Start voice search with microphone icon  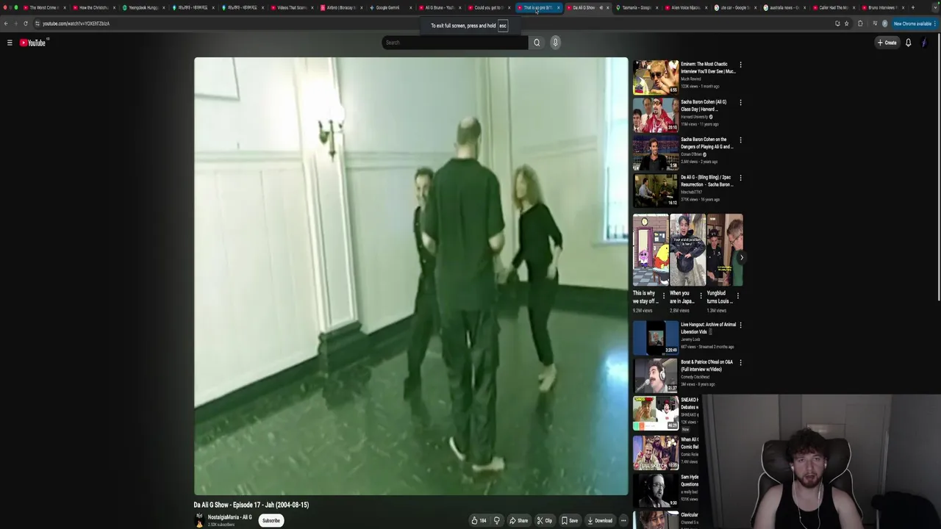[556, 43]
